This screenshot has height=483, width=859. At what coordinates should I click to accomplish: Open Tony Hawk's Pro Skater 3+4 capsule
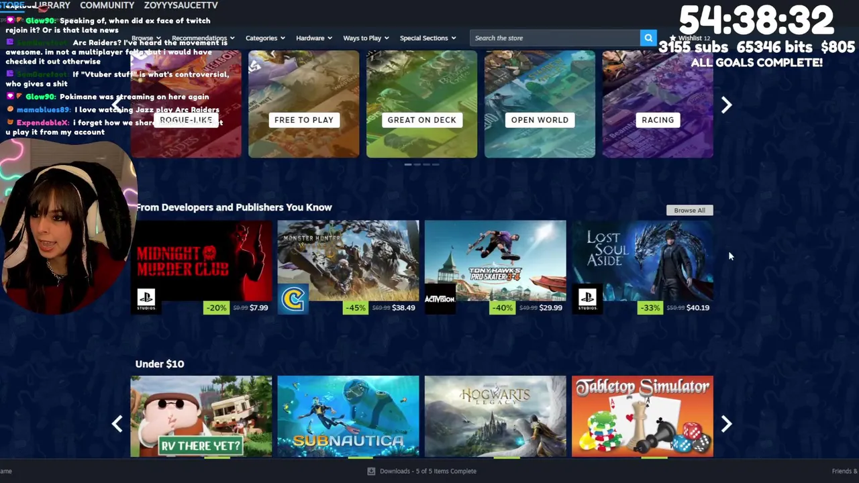pyautogui.click(x=495, y=260)
